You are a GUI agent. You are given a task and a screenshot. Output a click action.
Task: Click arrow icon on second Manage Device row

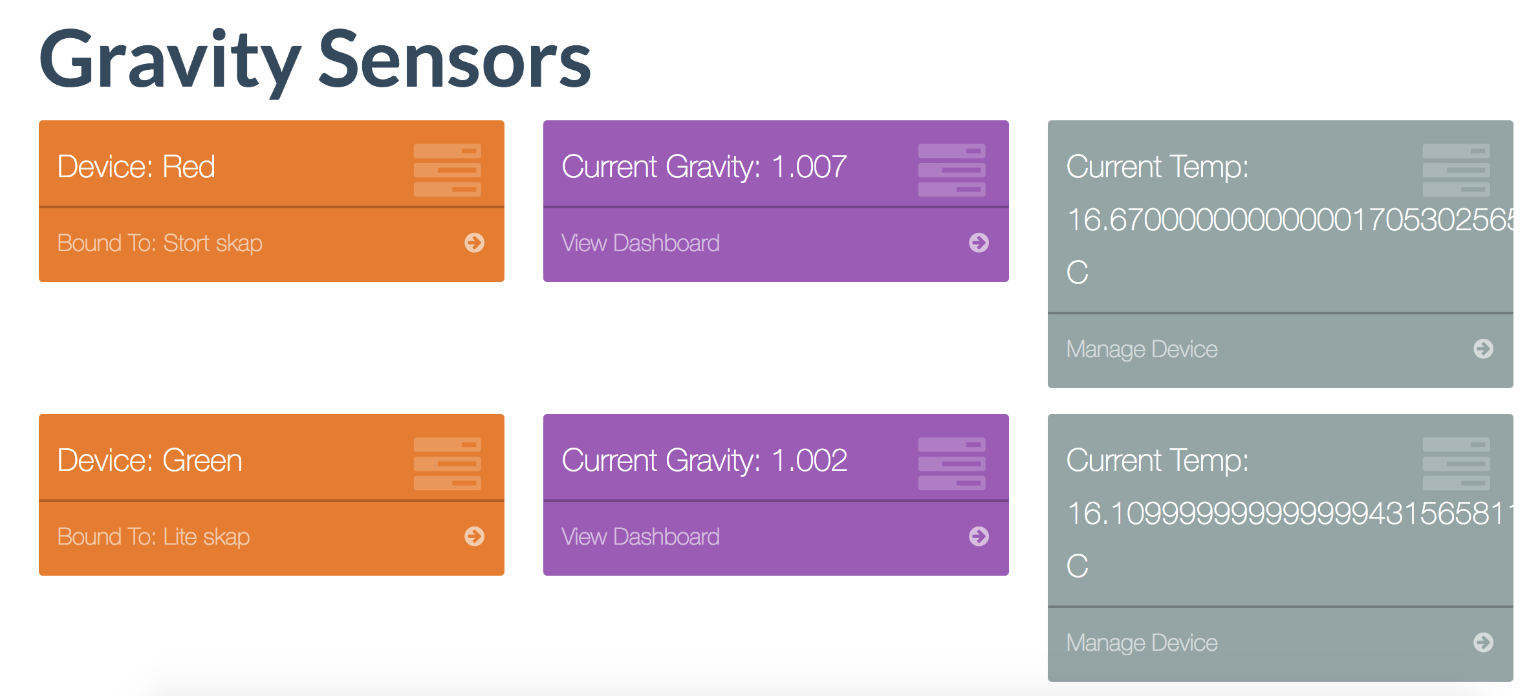coord(1483,642)
